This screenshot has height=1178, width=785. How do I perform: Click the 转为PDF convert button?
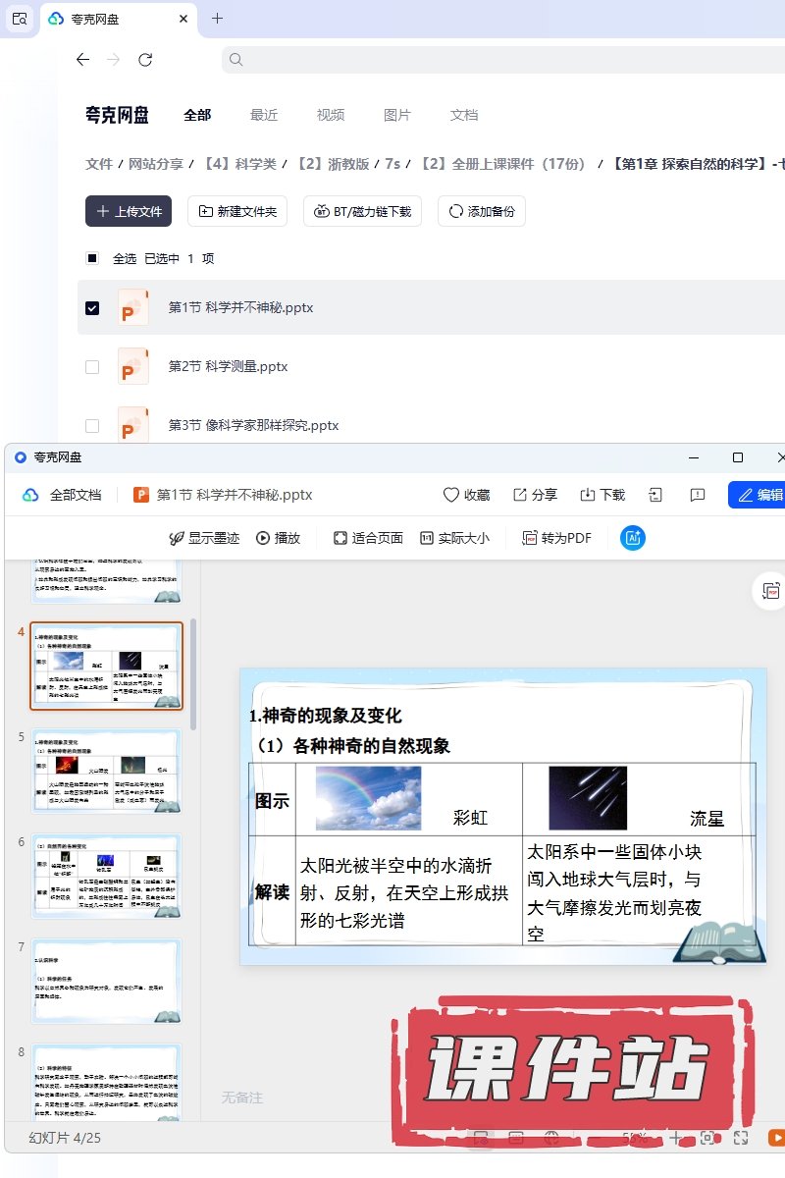pyautogui.click(x=556, y=538)
